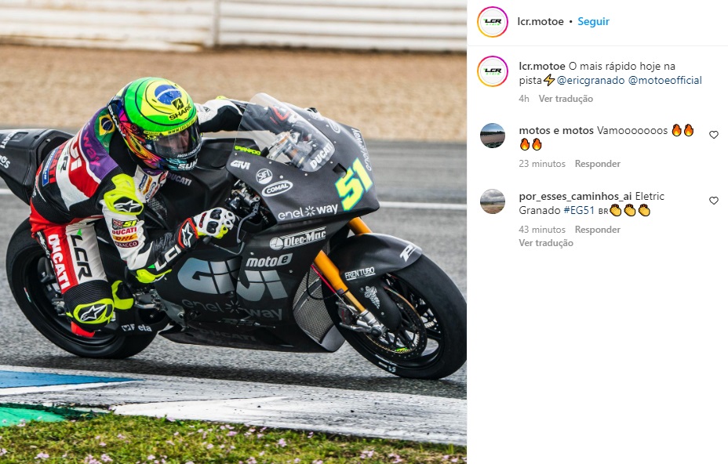This screenshot has width=728, height=464.
Task: Click the lcr.motoe username in the caption
Action: 542,67
